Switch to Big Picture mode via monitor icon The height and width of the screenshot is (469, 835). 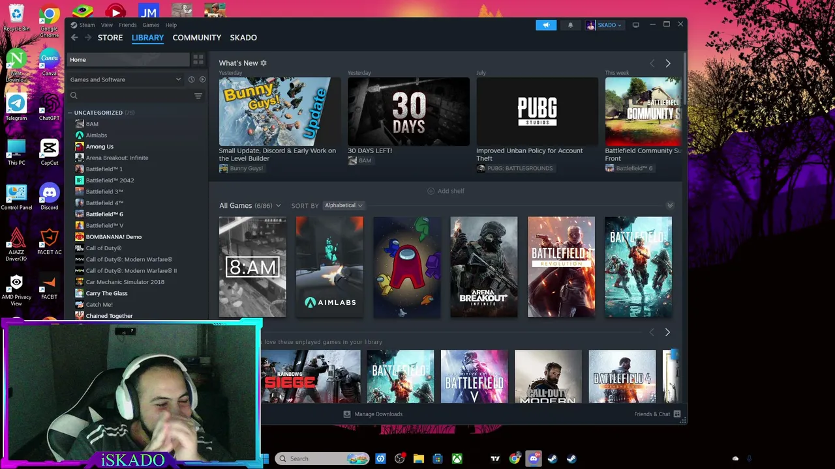pyautogui.click(x=635, y=25)
